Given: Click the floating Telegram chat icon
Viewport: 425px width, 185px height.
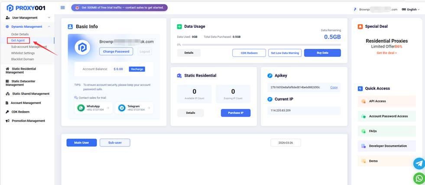Looking at the screenshot, I should click(x=419, y=163).
